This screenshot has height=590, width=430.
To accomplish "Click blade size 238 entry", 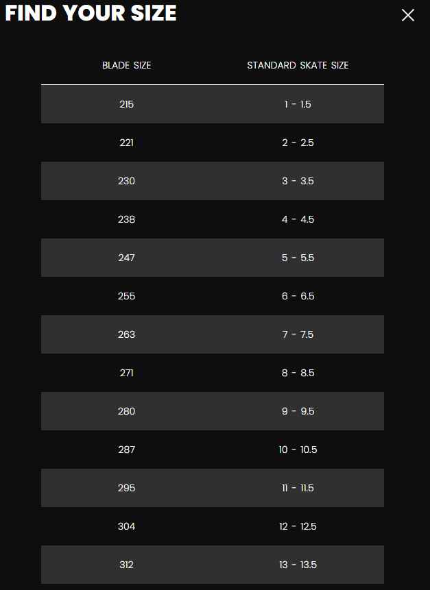I will [127, 219].
